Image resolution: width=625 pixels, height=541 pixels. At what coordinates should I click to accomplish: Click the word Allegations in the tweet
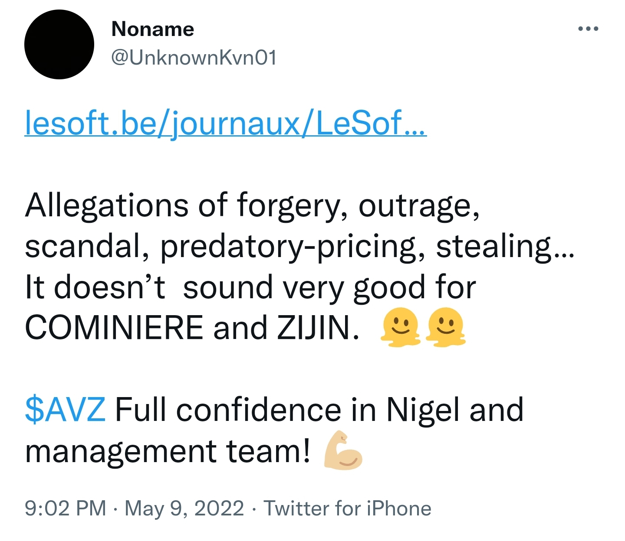click(107, 205)
